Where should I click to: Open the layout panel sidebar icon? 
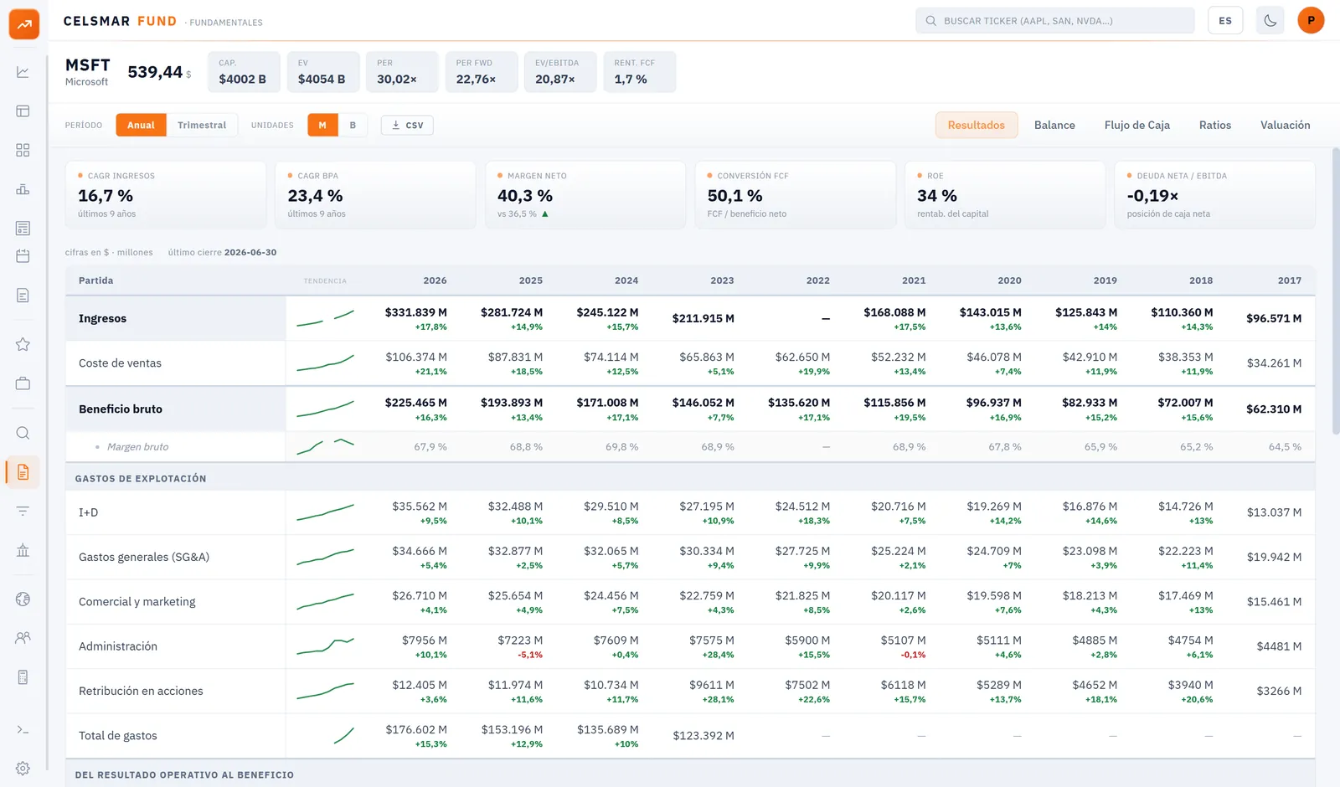coord(23,111)
